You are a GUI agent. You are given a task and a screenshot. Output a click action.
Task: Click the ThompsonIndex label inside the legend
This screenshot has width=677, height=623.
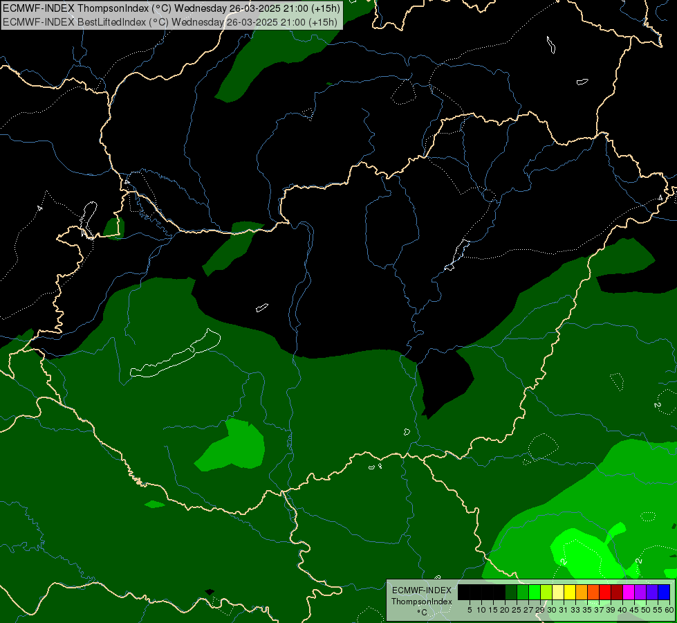pos(422,602)
